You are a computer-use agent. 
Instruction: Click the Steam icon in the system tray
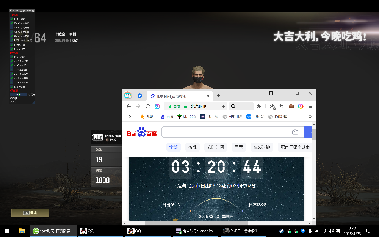click(282, 231)
